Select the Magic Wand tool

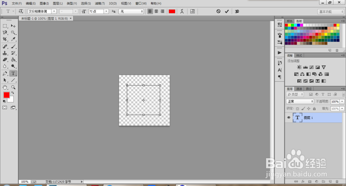click(13, 32)
